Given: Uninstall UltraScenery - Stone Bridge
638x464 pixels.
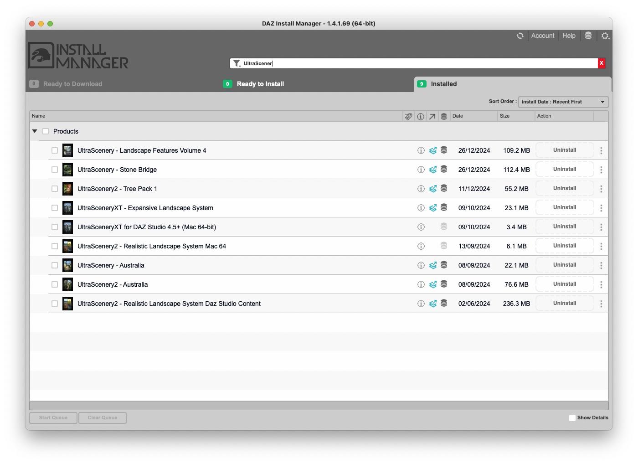Looking at the screenshot, I should (x=565, y=169).
